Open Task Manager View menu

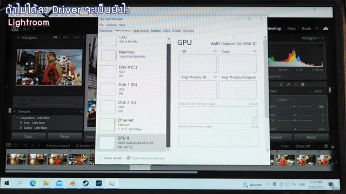coord(122,25)
